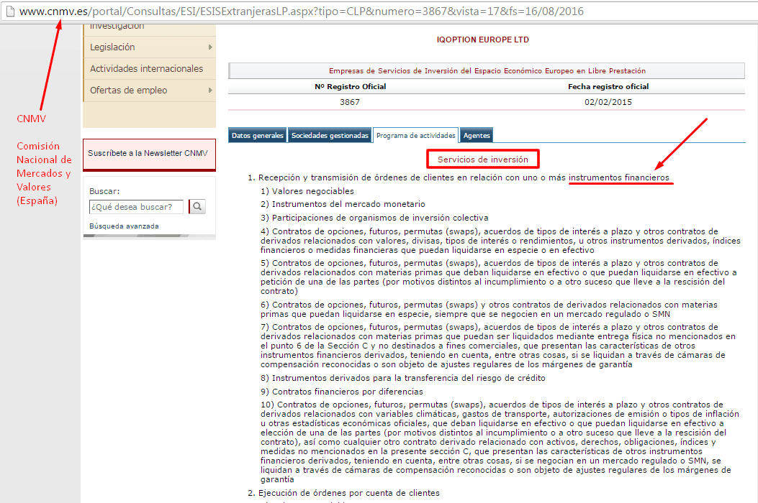The height and width of the screenshot is (503, 758).
Task: Click item 8) Instrumentos derivados riesgo de crédito
Action: [403, 378]
